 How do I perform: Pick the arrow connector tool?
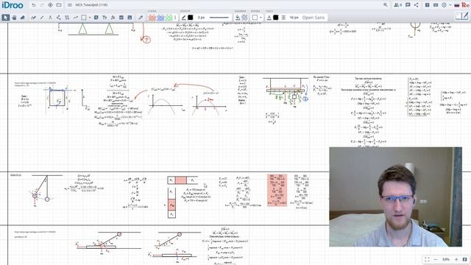(75, 18)
